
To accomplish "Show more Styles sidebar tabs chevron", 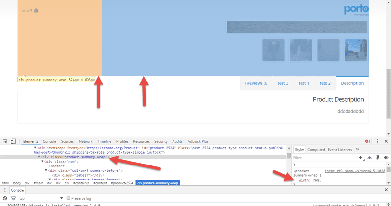I will click(x=357, y=149).
